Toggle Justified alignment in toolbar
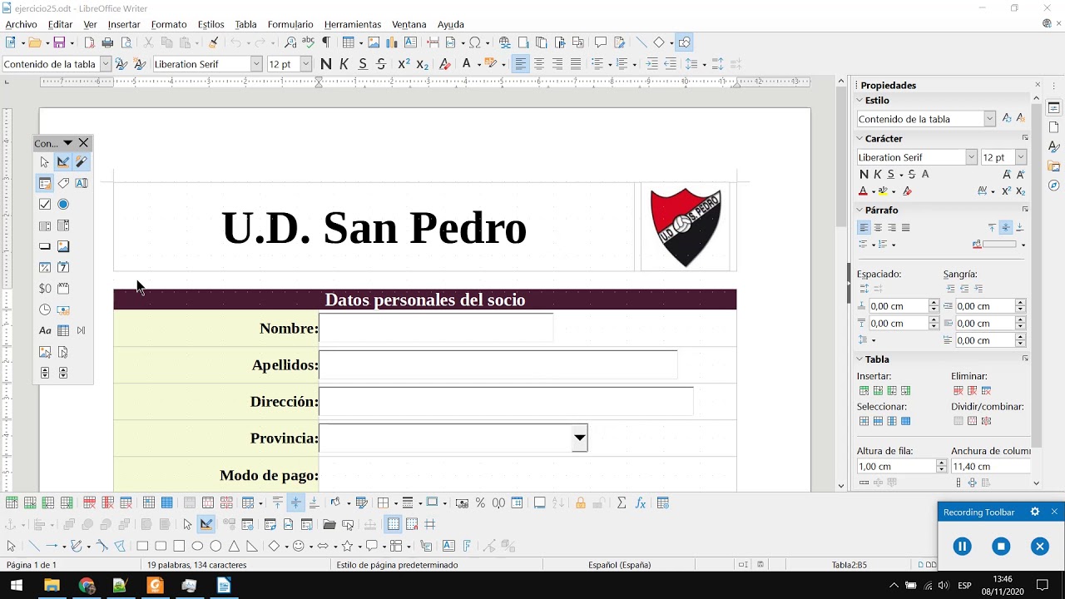 coord(576,64)
